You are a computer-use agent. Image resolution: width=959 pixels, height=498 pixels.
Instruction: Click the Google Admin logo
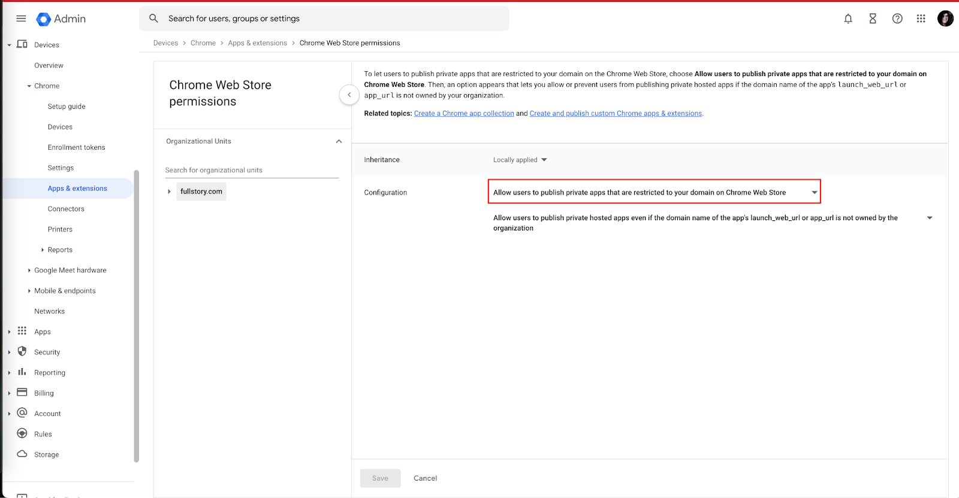click(61, 19)
